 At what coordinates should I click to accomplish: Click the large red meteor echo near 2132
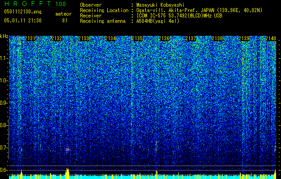click(67, 149)
